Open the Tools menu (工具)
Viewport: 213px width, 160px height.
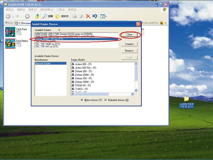[61, 10]
